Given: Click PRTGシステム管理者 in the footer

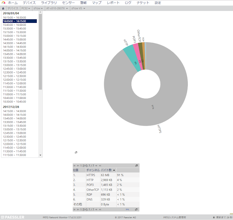Looking at the screenshot, I should pyautogui.click(x=174, y=217).
